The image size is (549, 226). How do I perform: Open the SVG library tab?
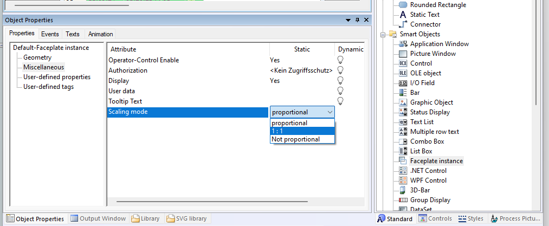point(186,218)
